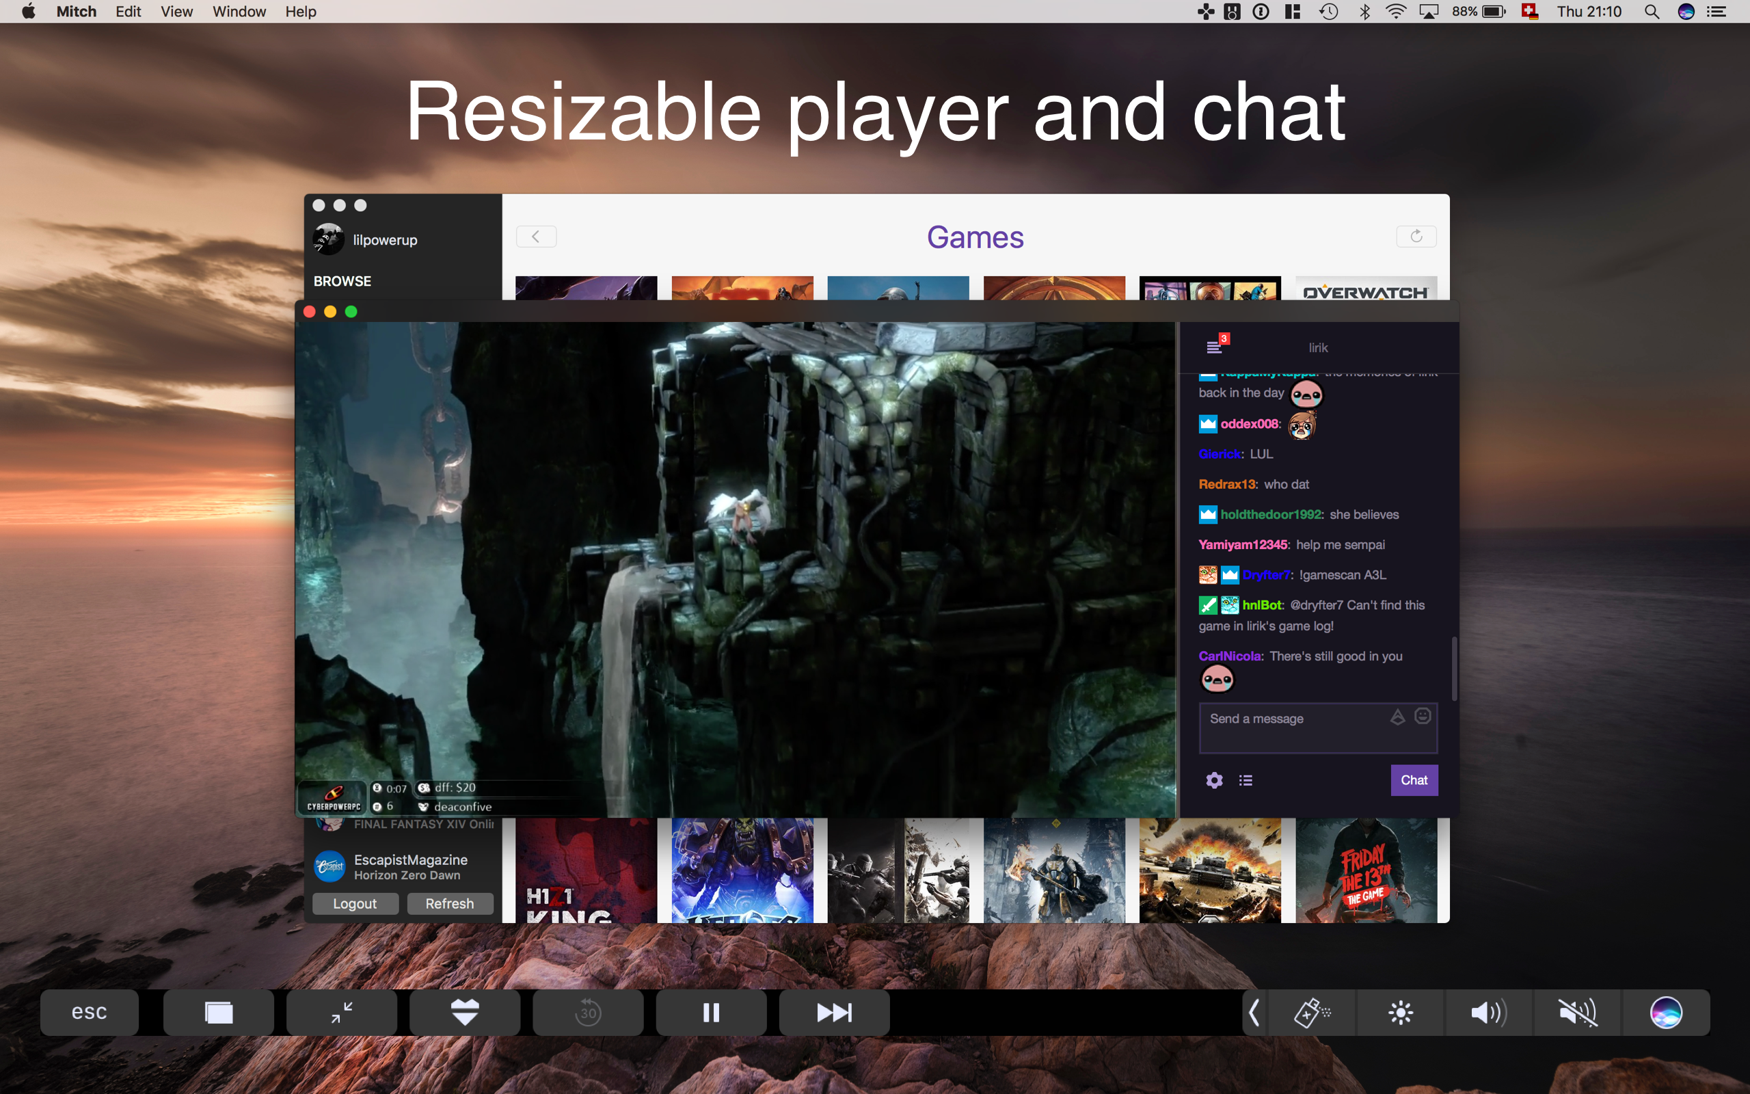Open the Window menu
The height and width of the screenshot is (1094, 1750).
click(x=239, y=11)
